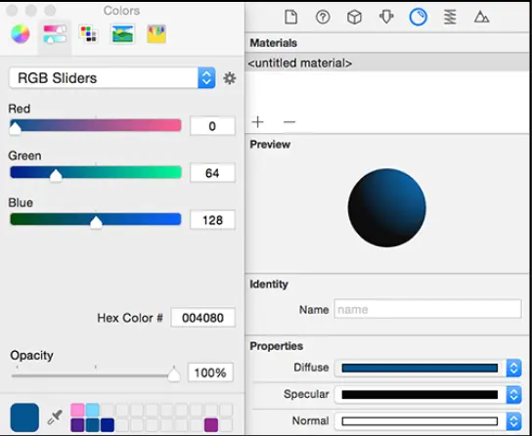
Task: Open the color palettes tab icon
Action: [89, 34]
